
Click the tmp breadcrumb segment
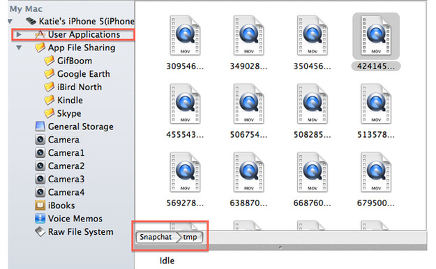click(x=190, y=237)
